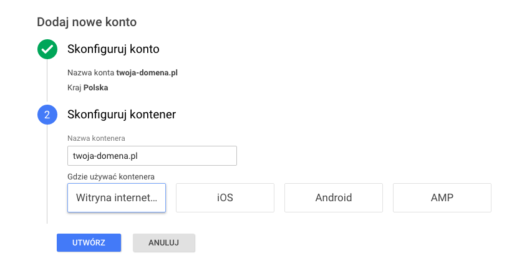Cancel with the ANULUJ button

point(164,243)
